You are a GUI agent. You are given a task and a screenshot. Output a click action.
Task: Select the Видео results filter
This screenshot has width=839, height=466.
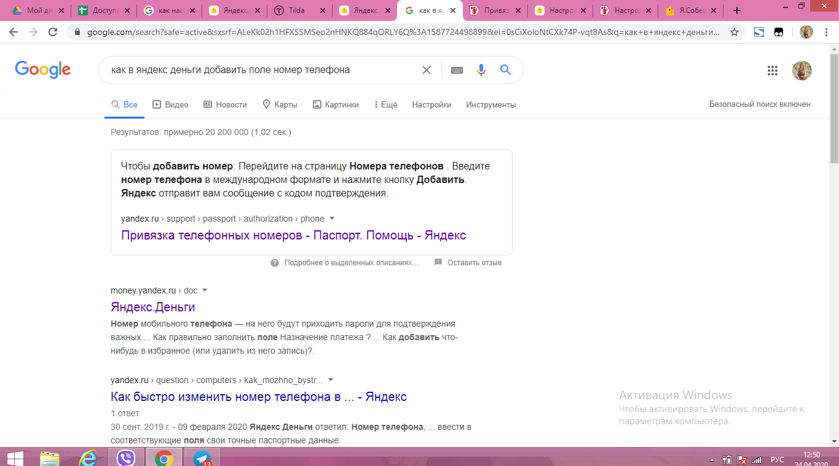[x=170, y=105]
